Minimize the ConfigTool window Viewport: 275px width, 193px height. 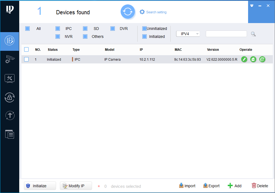pyautogui.click(x=260, y=6)
